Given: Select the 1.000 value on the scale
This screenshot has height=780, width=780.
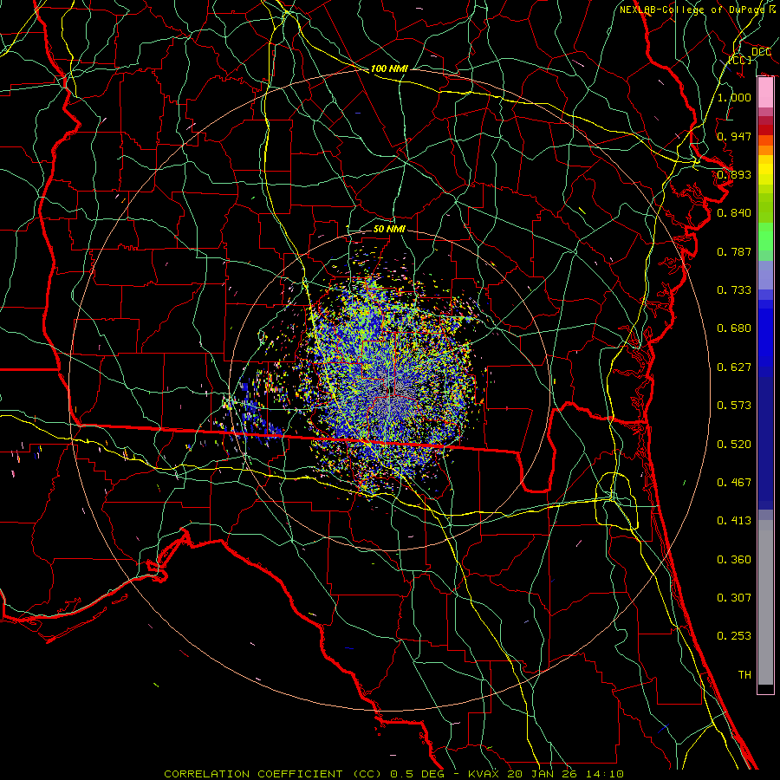Looking at the screenshot, I should coord(734,97).
